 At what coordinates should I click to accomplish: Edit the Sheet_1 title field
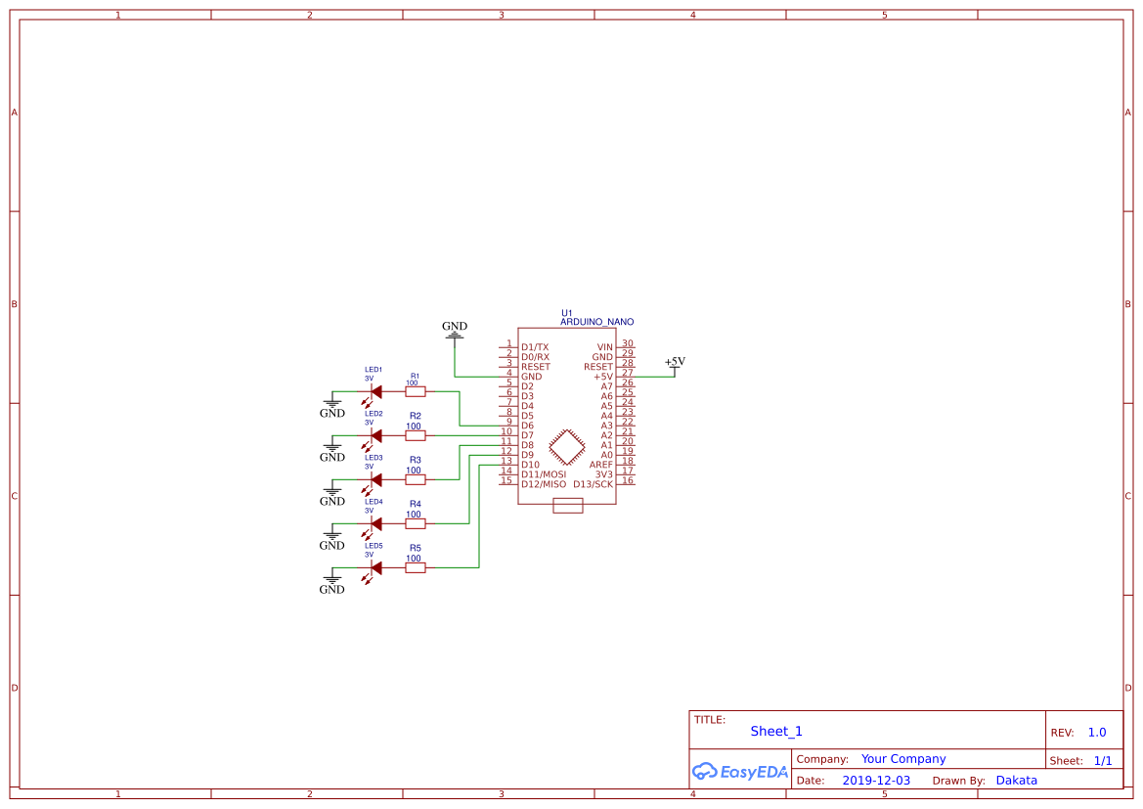776,731
